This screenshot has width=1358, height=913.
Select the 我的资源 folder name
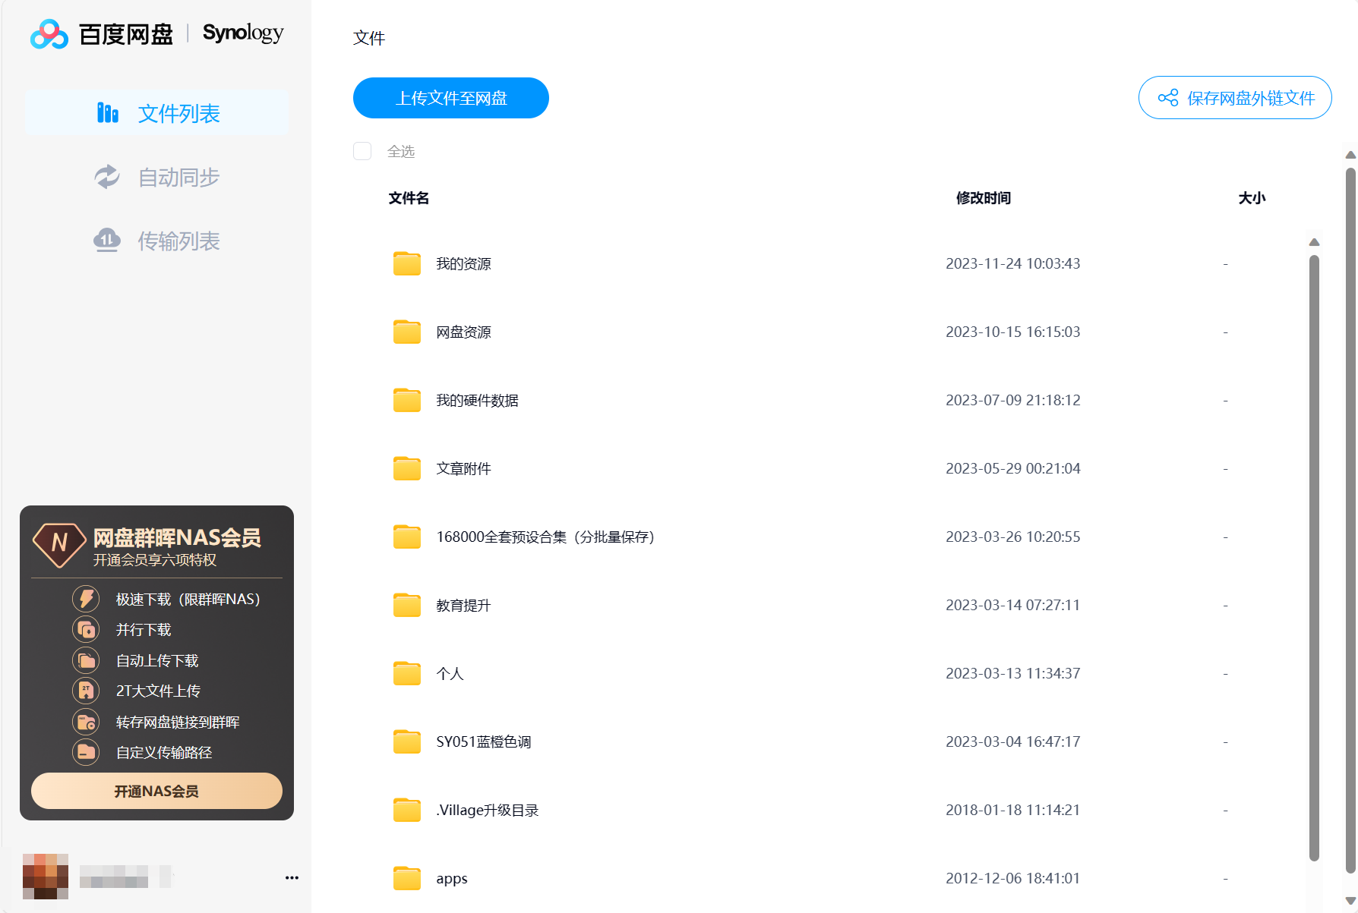(x=463, y=263)
